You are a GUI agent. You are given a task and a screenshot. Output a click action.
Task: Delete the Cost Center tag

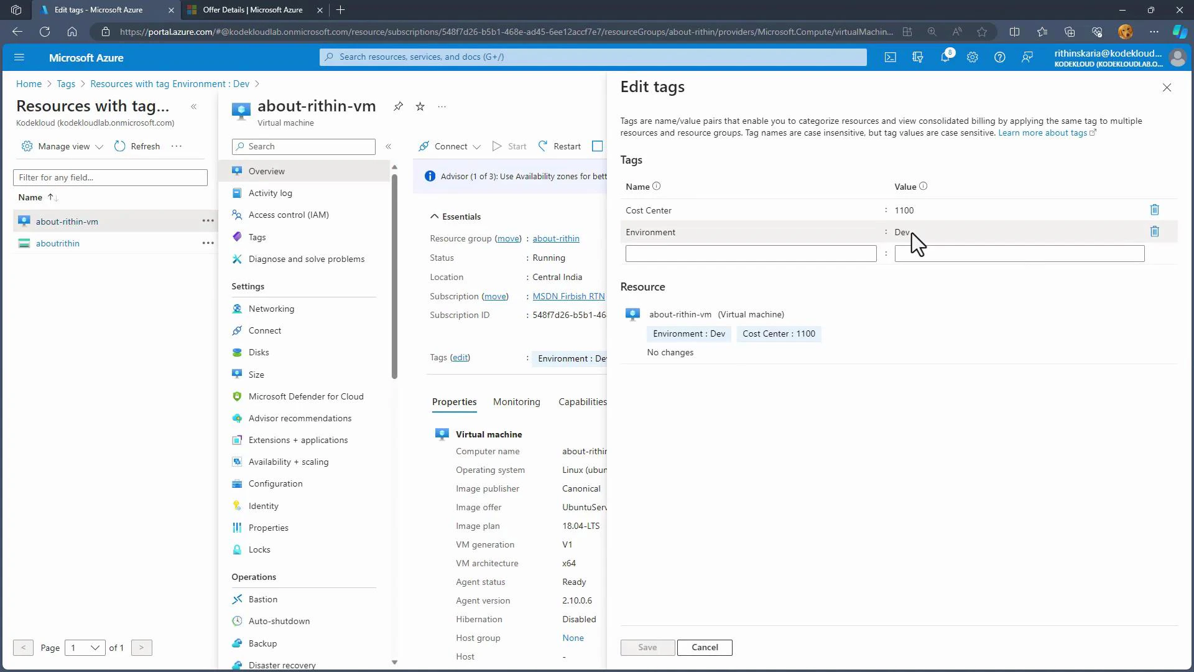pyautogui.click(x=1154, y=210)
